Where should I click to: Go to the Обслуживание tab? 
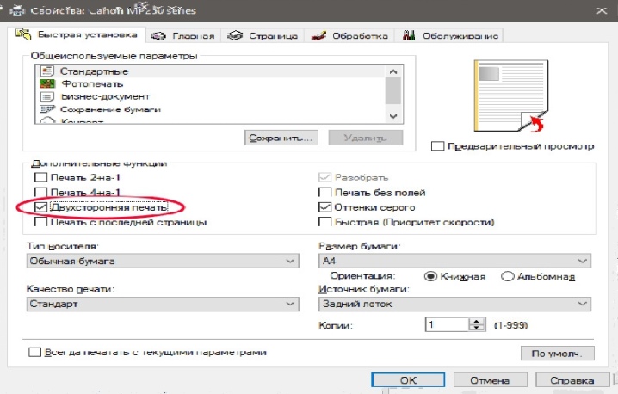(452, 35)
